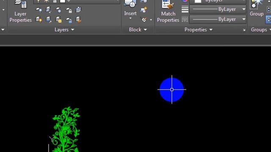Click the layer Lock padlock icon

[x=69, y=10]
